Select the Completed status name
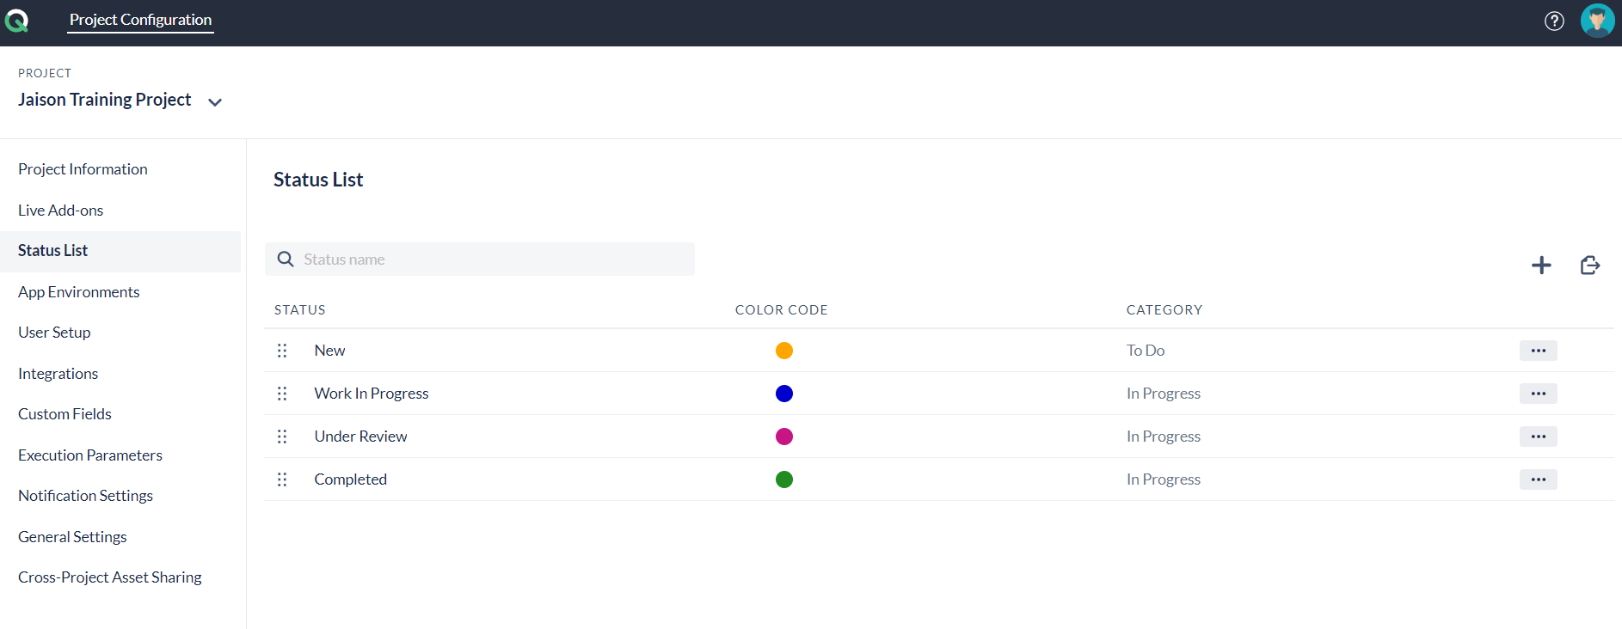The height and width of the screenshot is (629, 1622). pos(351,479)
